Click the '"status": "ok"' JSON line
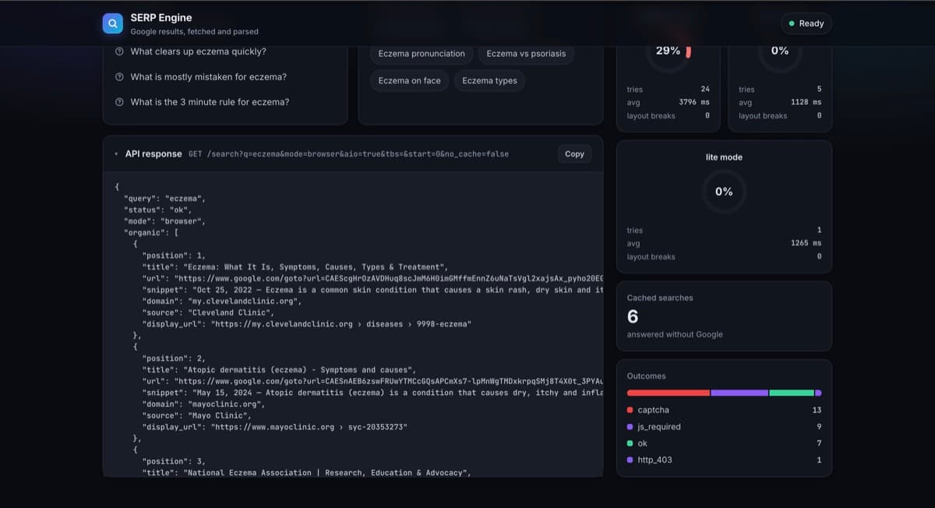Viewport: 935px width, 508px height. (157, 210)
